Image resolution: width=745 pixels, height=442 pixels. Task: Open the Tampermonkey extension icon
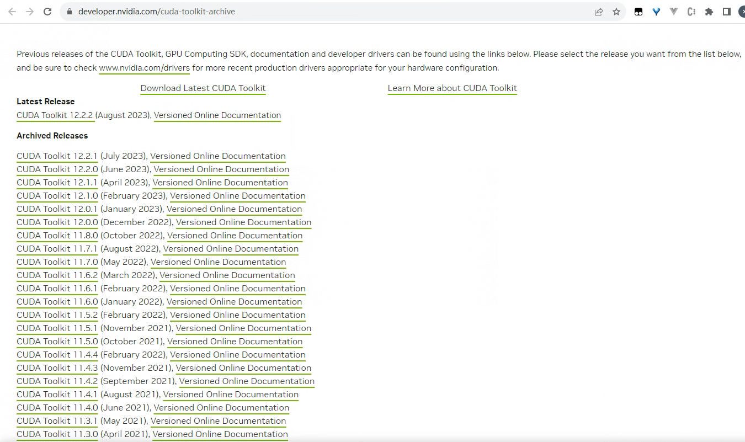coord(638,12)
